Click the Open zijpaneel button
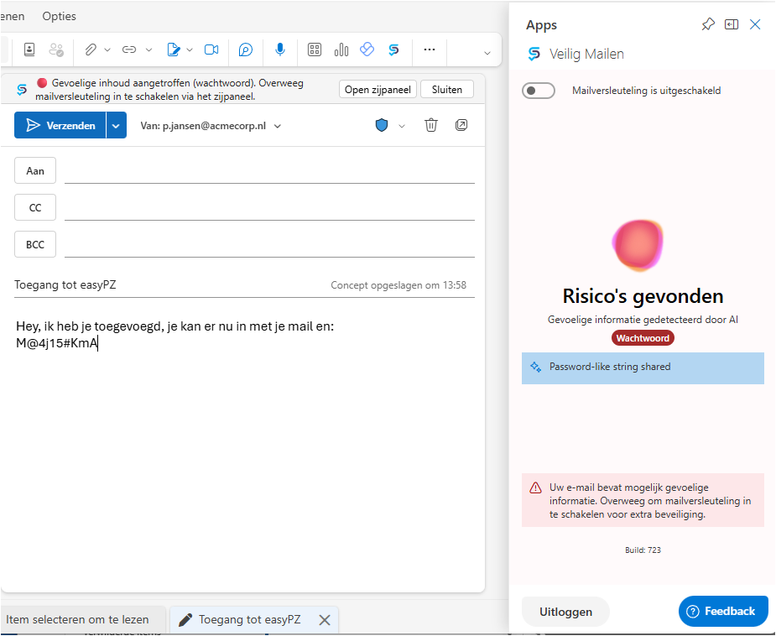This screenshot has width=776, height=636. click(x=378, y=90)
